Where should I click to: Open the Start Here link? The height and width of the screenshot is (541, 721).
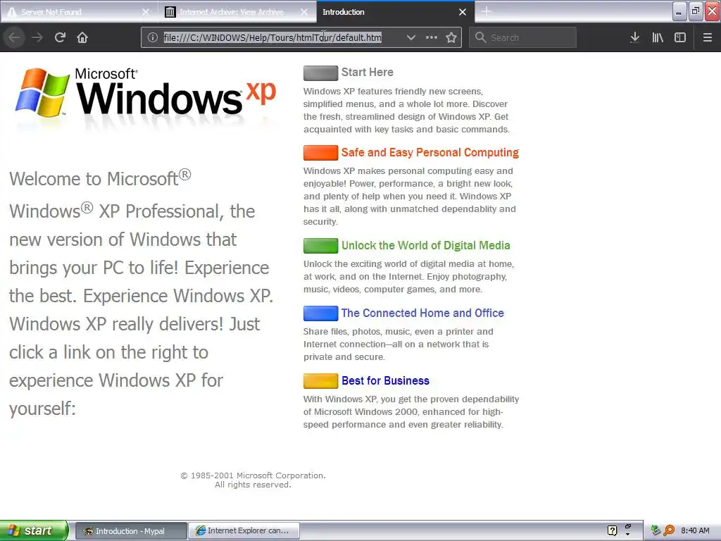[367, 73]
